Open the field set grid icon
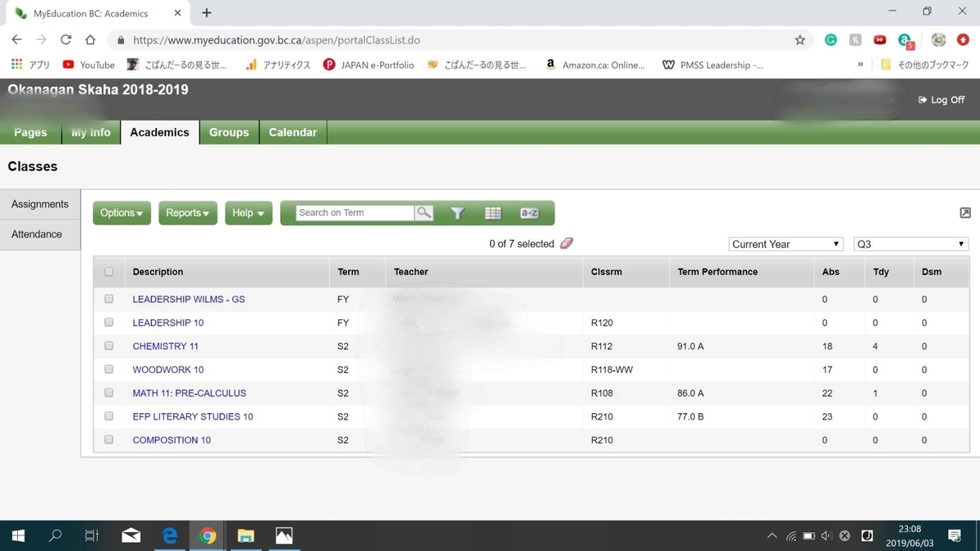980x551 pixels. pos(493,213)
